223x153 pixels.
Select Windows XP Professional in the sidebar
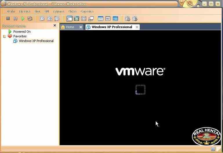click(x=36, y=41)
